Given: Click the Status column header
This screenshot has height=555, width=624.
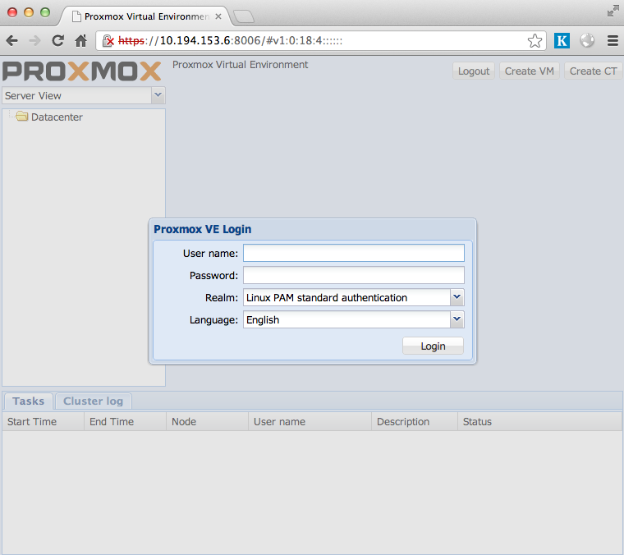Looking at the screenshot, I should tap(539, 422).
